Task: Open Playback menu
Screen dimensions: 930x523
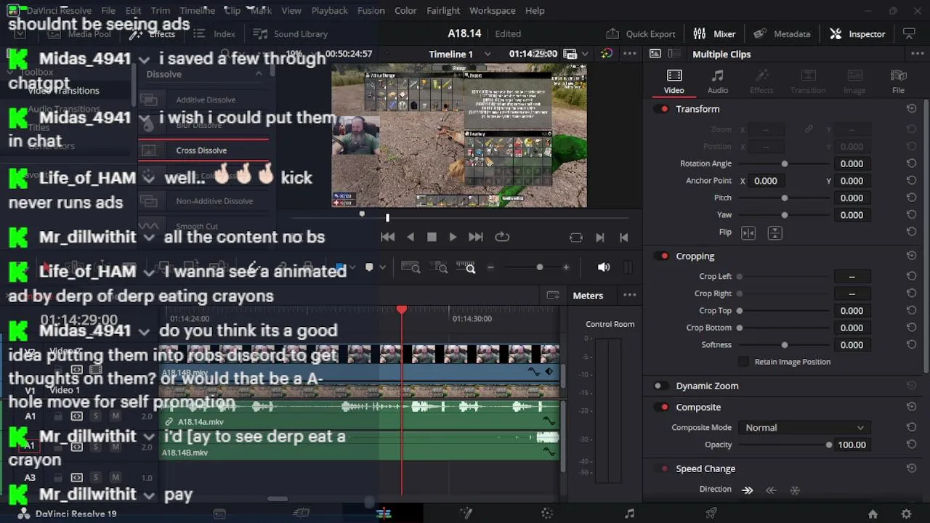Action: point(329,10)
